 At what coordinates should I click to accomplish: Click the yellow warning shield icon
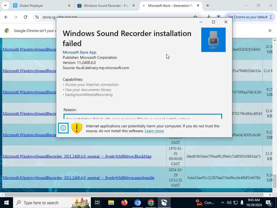click(77, 128)
